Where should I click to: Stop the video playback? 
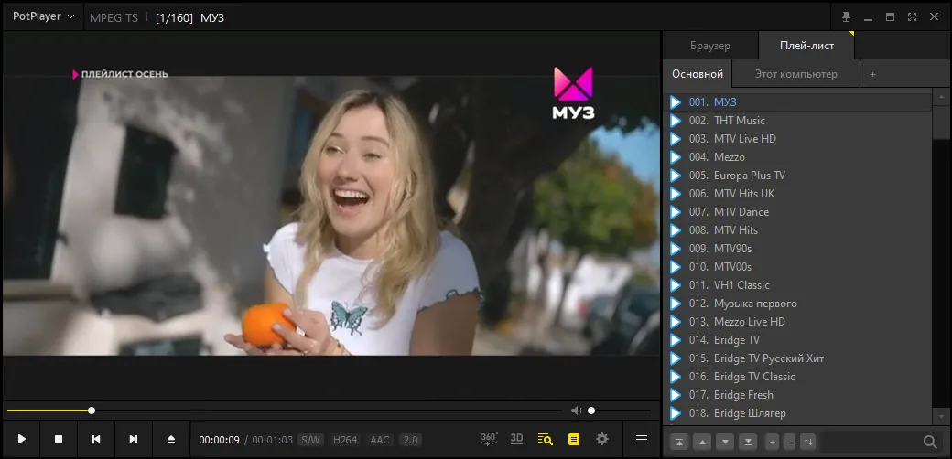pyautogui.click(x=59, y=439)
